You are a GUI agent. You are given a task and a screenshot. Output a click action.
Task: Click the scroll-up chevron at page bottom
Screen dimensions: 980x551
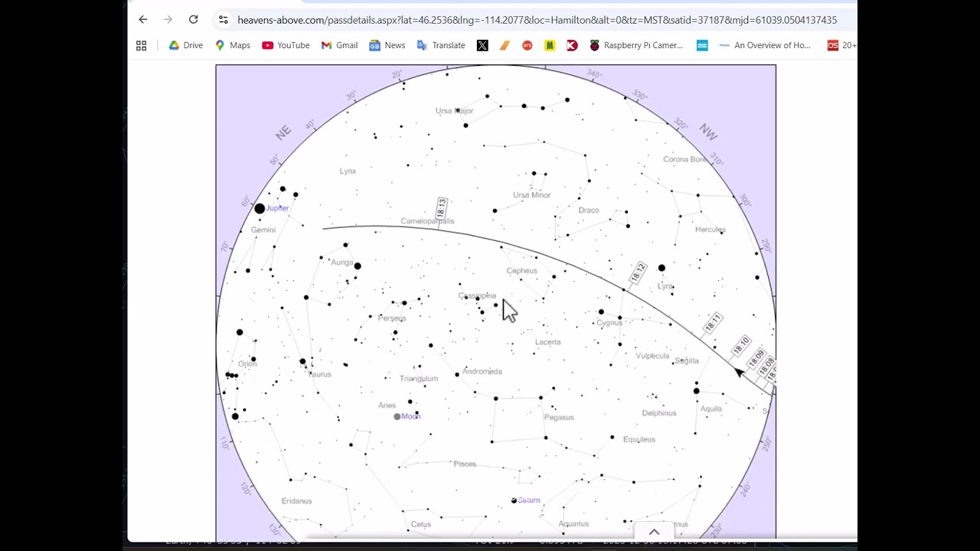(654, 533)
